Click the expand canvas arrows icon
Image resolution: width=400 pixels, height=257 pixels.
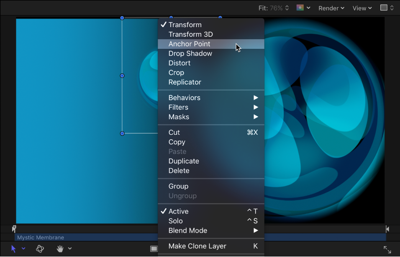pos(387,249)
